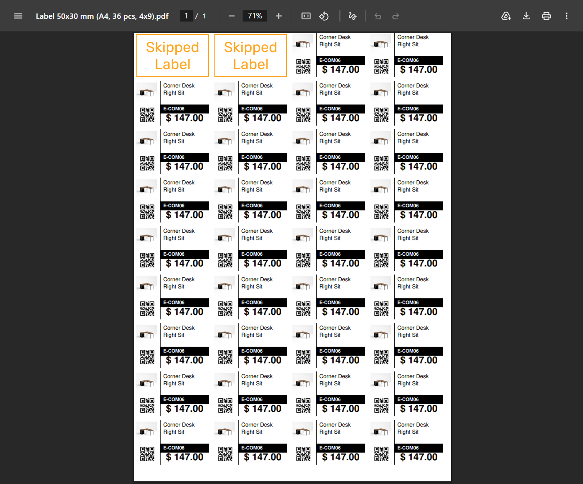Screen dimensions: 583x484
Task: Click the zoom in plus button
Action: 278,16
